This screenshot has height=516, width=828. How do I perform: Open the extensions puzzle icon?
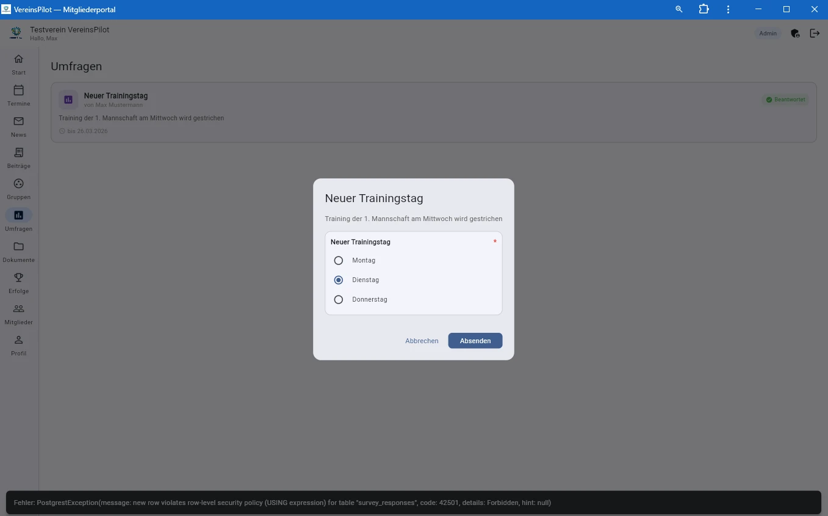click(x=704, y=10)
